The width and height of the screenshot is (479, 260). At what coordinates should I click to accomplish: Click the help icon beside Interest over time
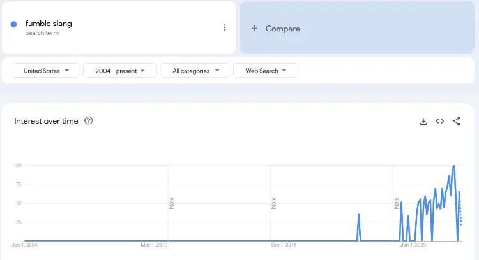(x=89, y=120)
